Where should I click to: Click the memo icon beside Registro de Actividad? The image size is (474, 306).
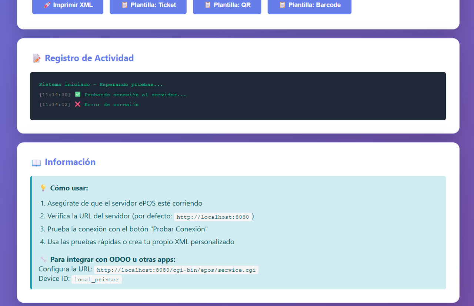point(36,58)
